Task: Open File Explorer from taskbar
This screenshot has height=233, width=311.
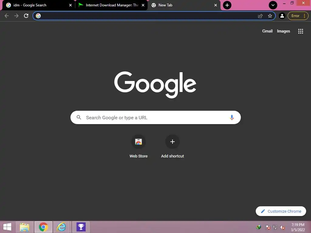Action: (x=25, y=227)
